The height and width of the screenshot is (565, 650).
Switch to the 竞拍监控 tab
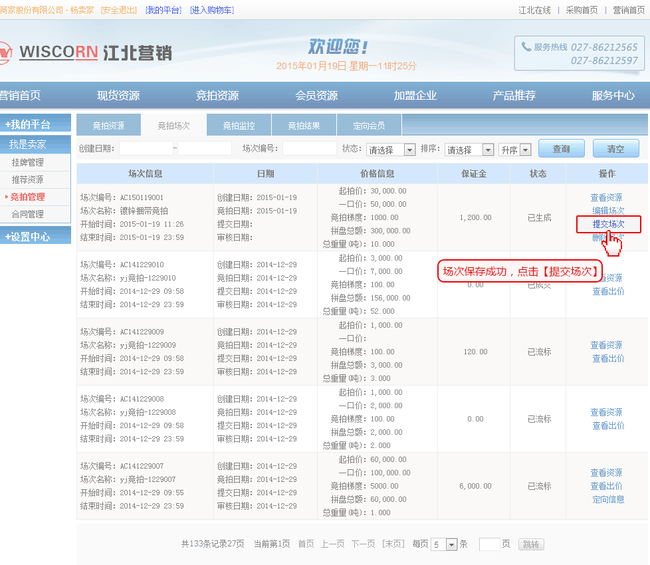pyautogui.click(x=239, y=125)
